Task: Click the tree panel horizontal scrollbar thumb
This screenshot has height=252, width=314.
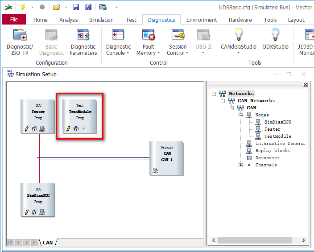Action: click(254, 240)
